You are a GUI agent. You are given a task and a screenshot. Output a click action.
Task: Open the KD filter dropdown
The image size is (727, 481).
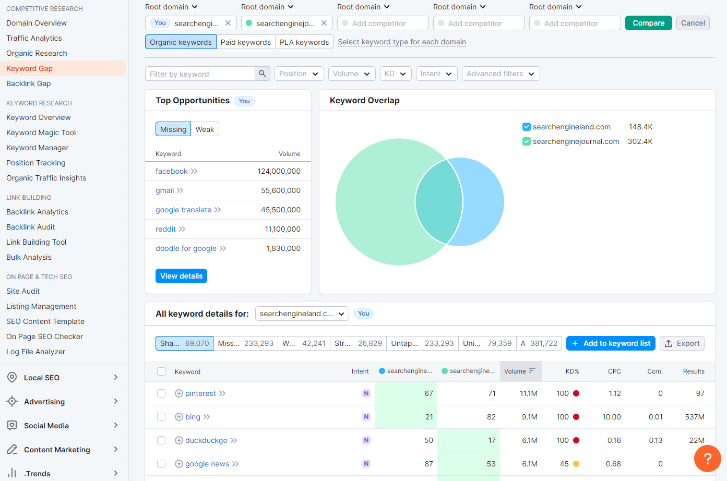(396, 74)
